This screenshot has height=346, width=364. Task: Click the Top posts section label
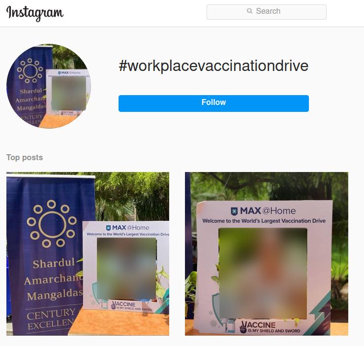pyautogui.click(x=25, y=157)
